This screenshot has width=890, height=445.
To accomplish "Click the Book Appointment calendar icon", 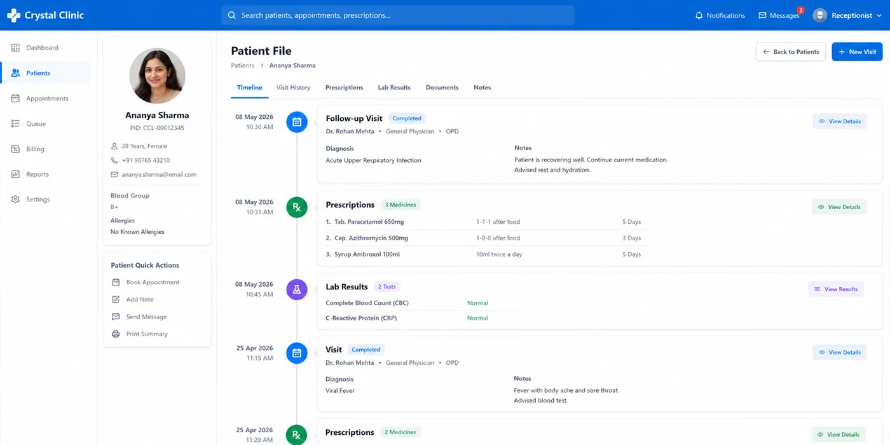I will (x=116, y=282).
